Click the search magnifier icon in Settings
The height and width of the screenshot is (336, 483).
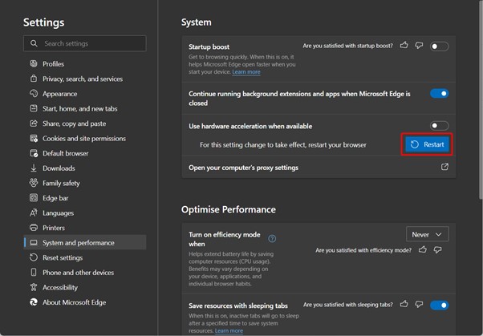(x=34, y=43)
